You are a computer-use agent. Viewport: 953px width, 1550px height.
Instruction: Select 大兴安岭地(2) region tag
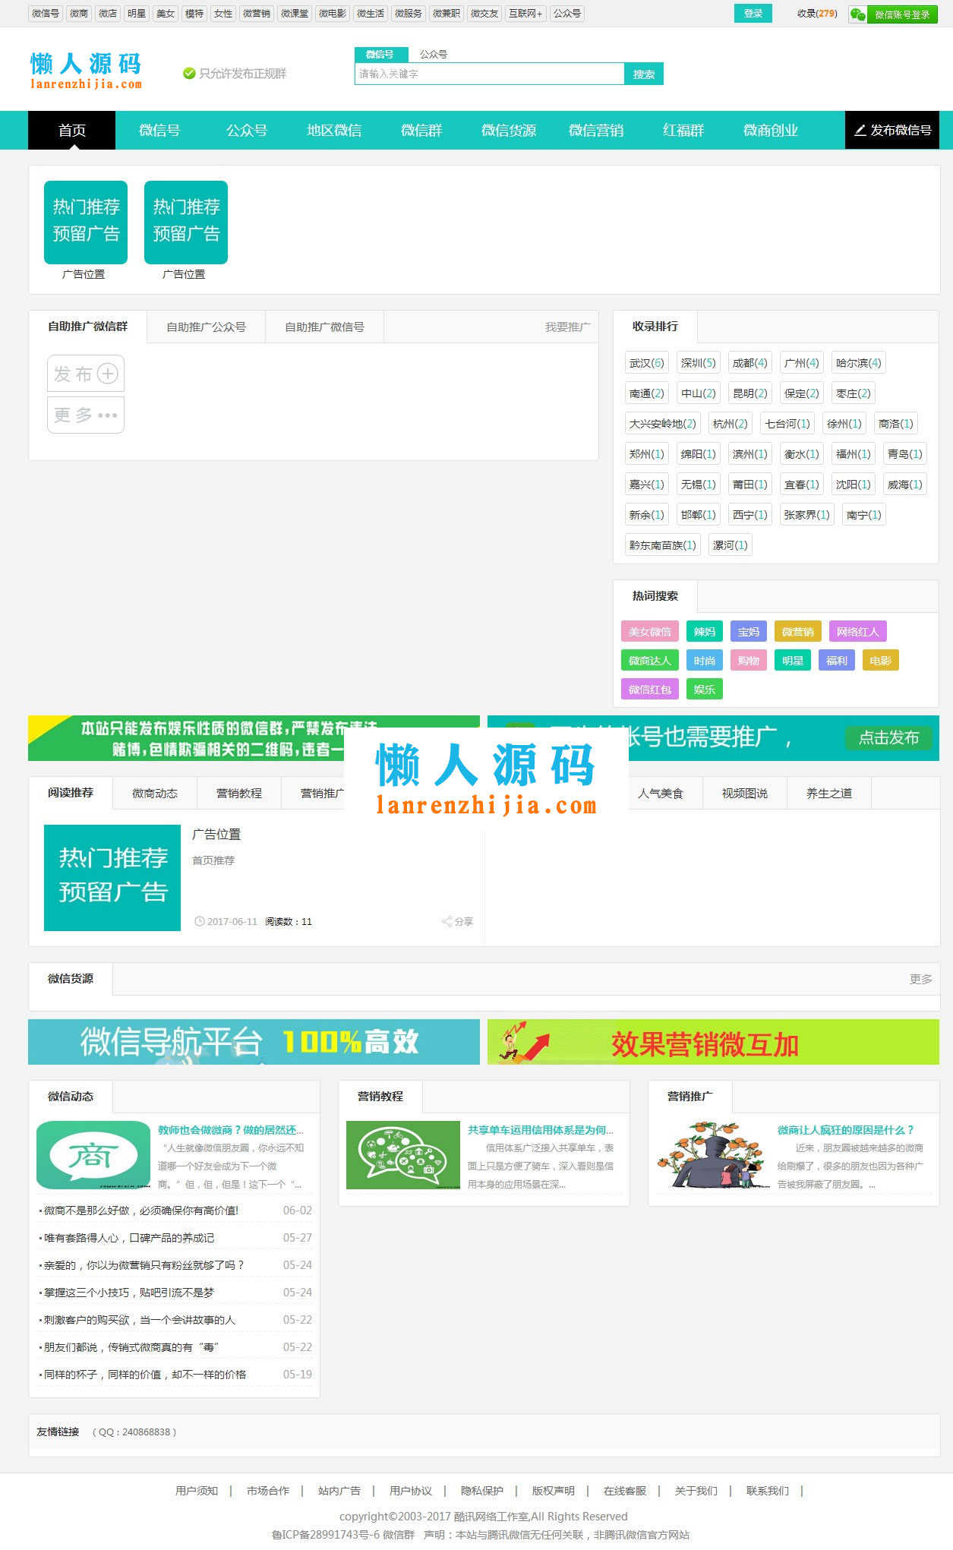pos(663,424)
